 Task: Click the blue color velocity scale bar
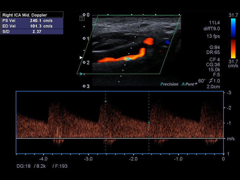[233, 27]
